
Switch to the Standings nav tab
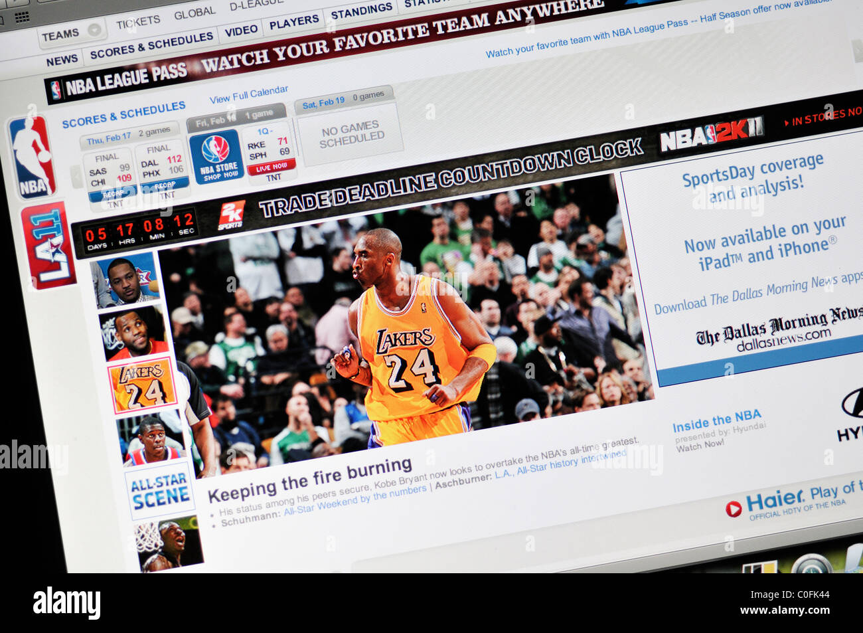(x=362, y=11)
